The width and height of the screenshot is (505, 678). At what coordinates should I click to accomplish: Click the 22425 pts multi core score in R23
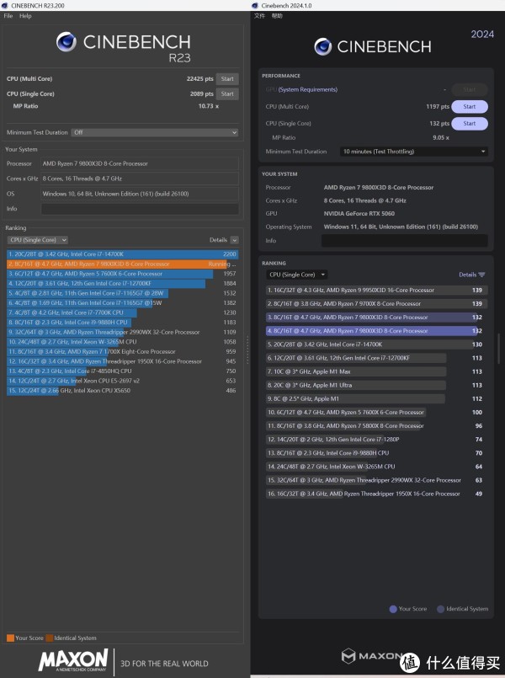coord(200,78)
